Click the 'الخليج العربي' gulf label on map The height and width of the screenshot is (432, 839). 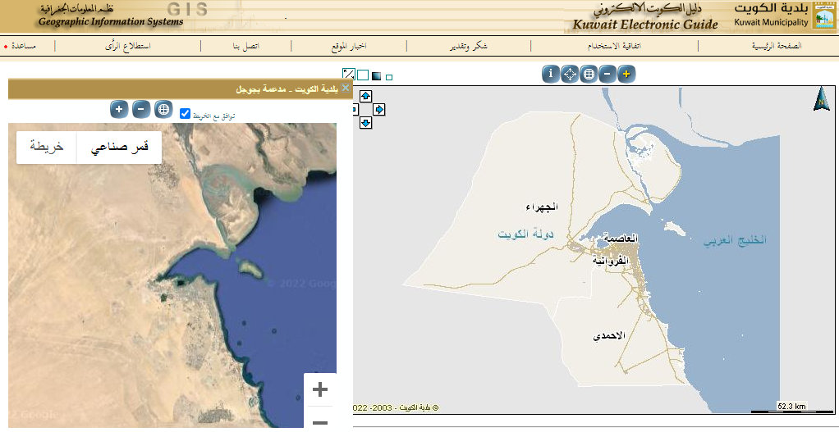735,241
